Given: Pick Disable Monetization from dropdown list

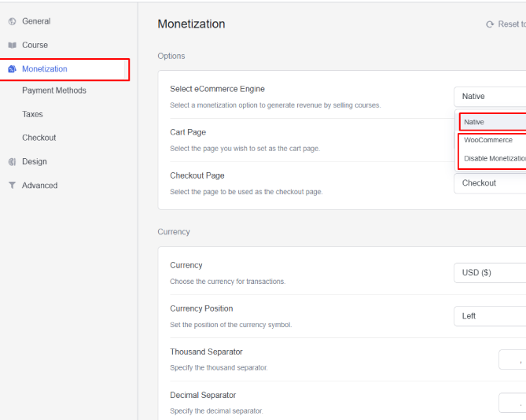Looking at the screenshot, I should (494, 158).
